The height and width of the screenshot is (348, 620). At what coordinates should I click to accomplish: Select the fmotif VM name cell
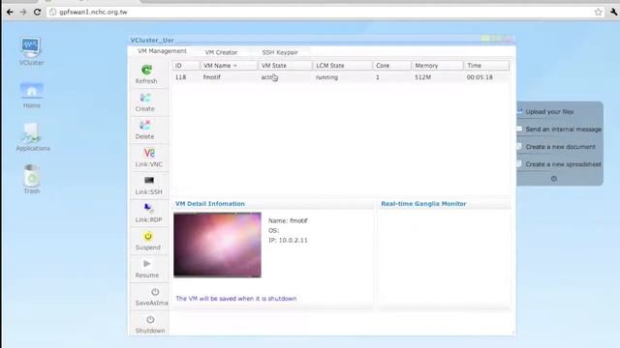211,77
